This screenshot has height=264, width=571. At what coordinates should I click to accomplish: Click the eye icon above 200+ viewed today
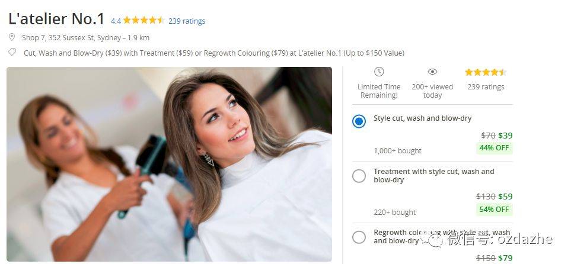[x=432, y=72]
